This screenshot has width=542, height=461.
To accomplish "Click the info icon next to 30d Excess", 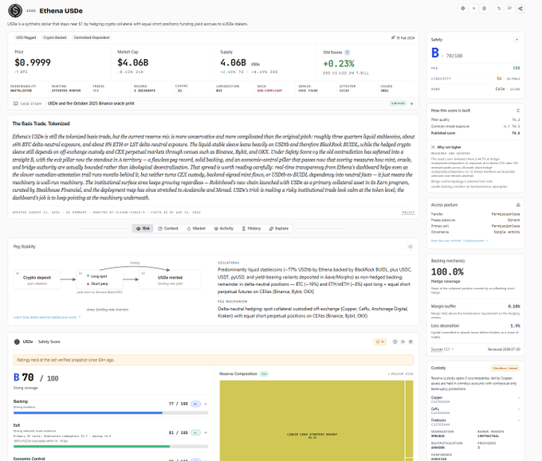I will coord(348,52).
